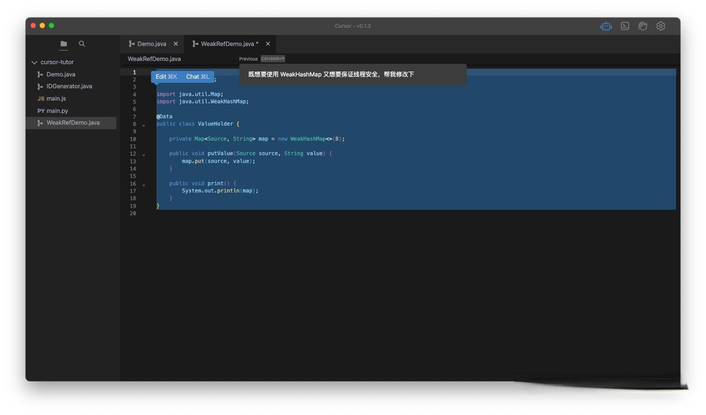This screenshot has width=706, height=415.
Task: Click the Edit ⌘K button
Action: (166, 76)
